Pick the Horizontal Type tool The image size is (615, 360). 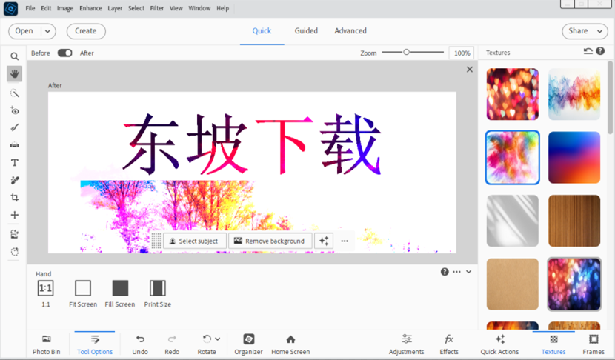[14, 162]
